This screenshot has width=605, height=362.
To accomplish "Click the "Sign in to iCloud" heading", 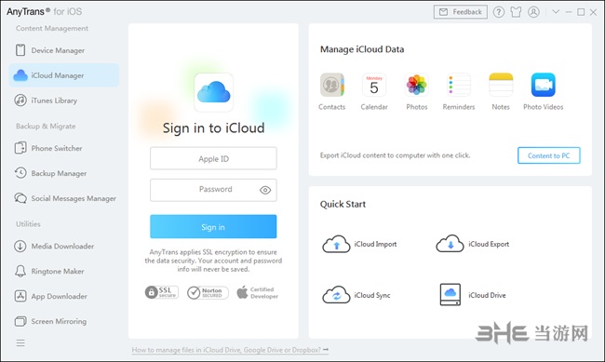I will click(213, 127).
